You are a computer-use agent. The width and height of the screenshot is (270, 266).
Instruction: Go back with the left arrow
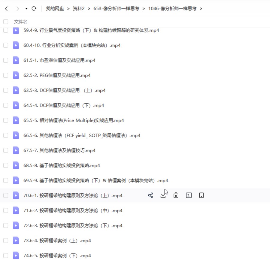coord(6,8)
